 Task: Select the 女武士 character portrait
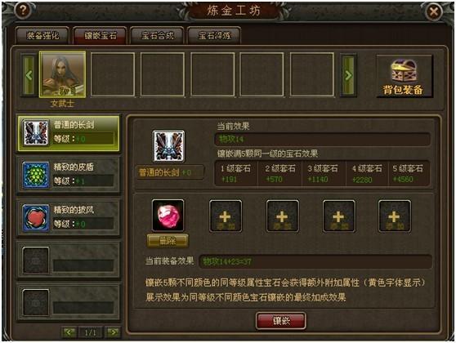click(x=63, y=74)
